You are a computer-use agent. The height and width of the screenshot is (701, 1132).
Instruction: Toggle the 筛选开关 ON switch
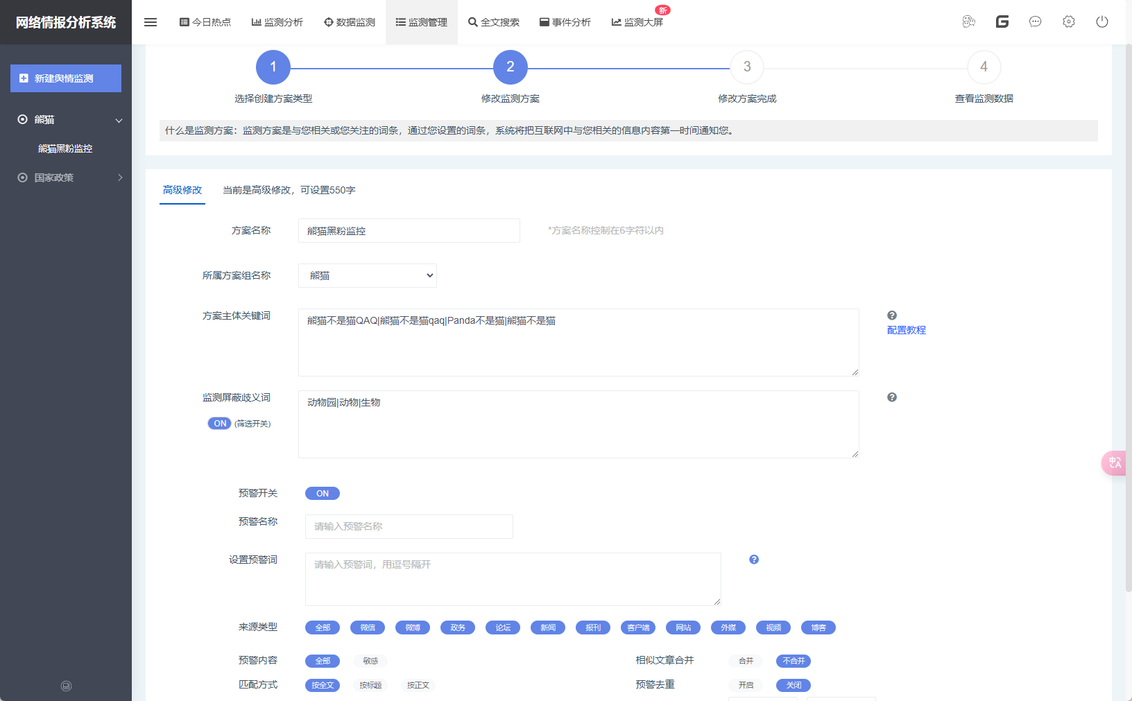pos(219,424)
